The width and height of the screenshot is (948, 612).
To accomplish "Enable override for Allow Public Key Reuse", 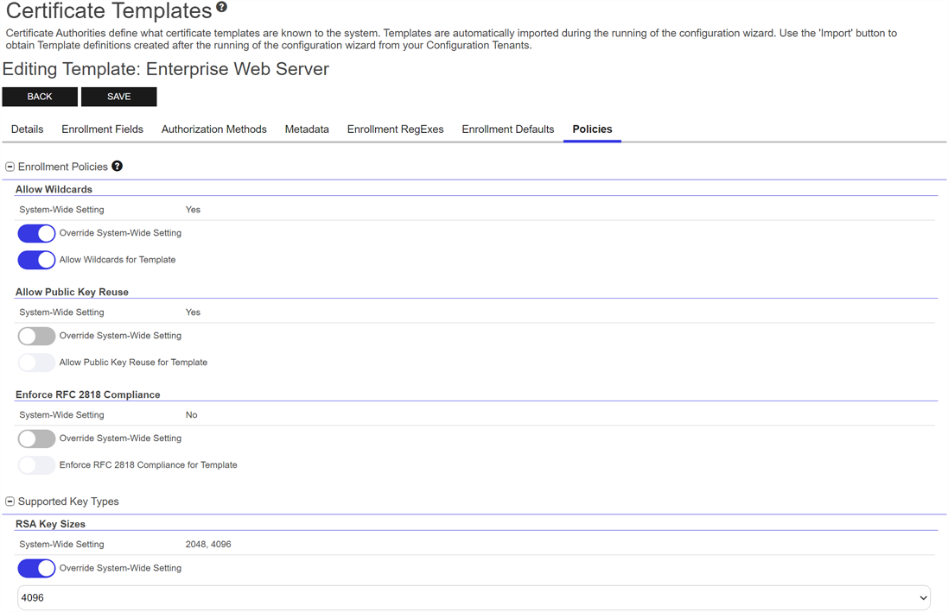I will pyautogui.click(x=36, y=336).
